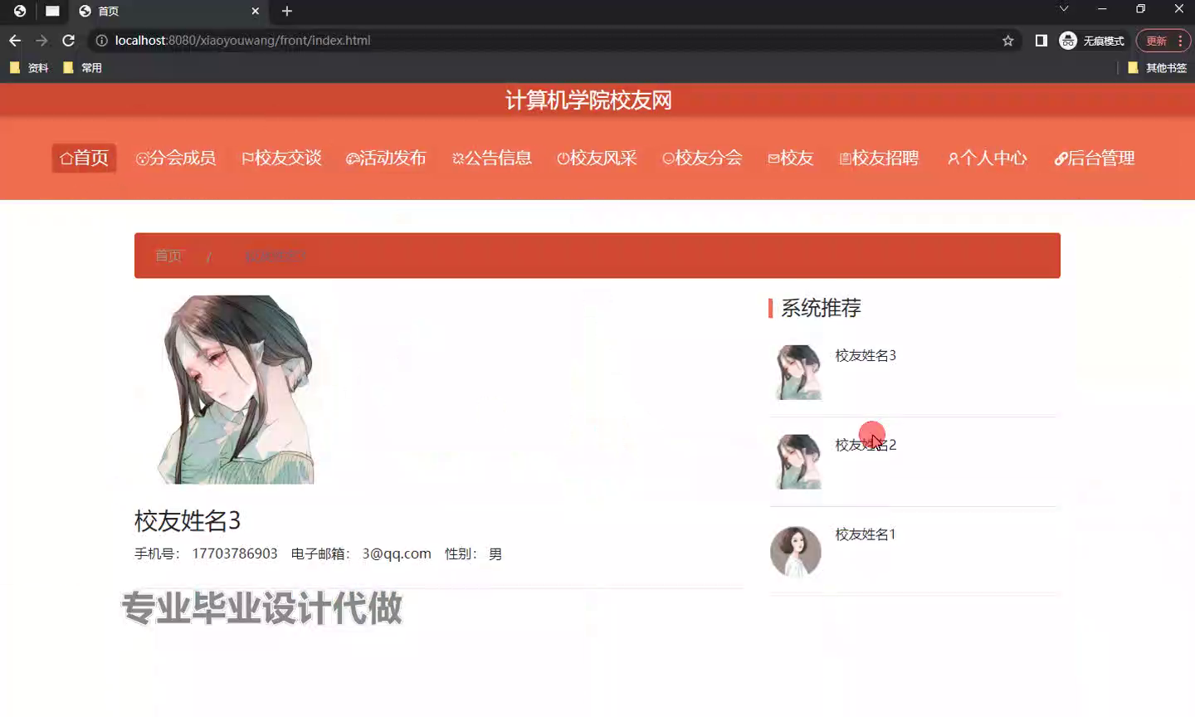Click the email 3@qq.com
The image size is (1195, 717).
tap(397, 554)
